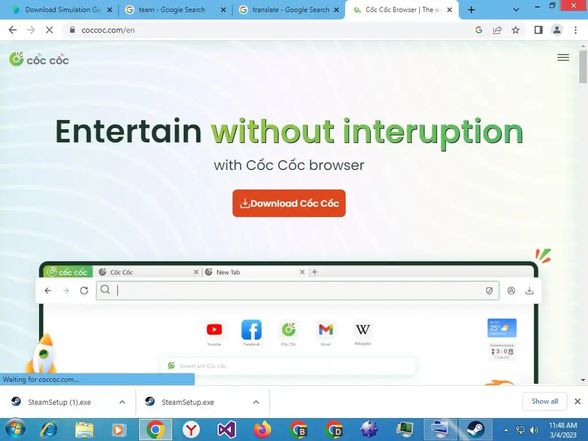Click the address bar URL coccoc.com/en
This screenshot has height=441, width=588.
click(108, 30)
